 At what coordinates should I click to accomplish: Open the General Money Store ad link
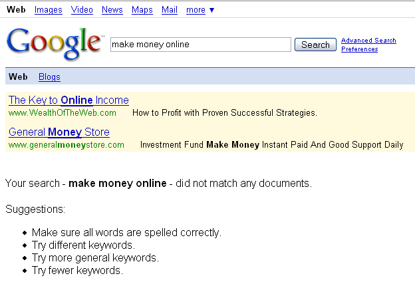[x=59, y=132]
